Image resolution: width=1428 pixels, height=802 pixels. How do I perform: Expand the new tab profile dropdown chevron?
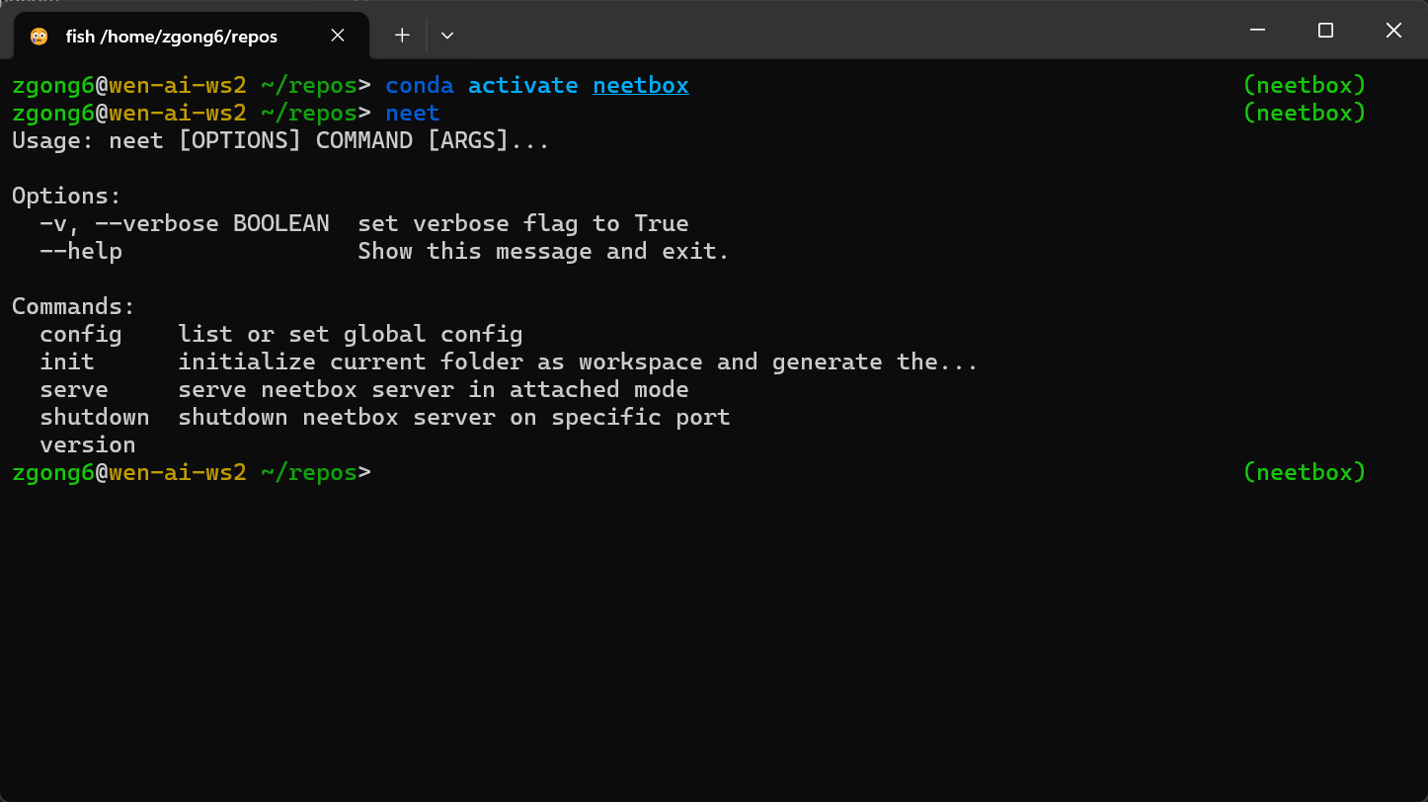click(x=447, y=36)
